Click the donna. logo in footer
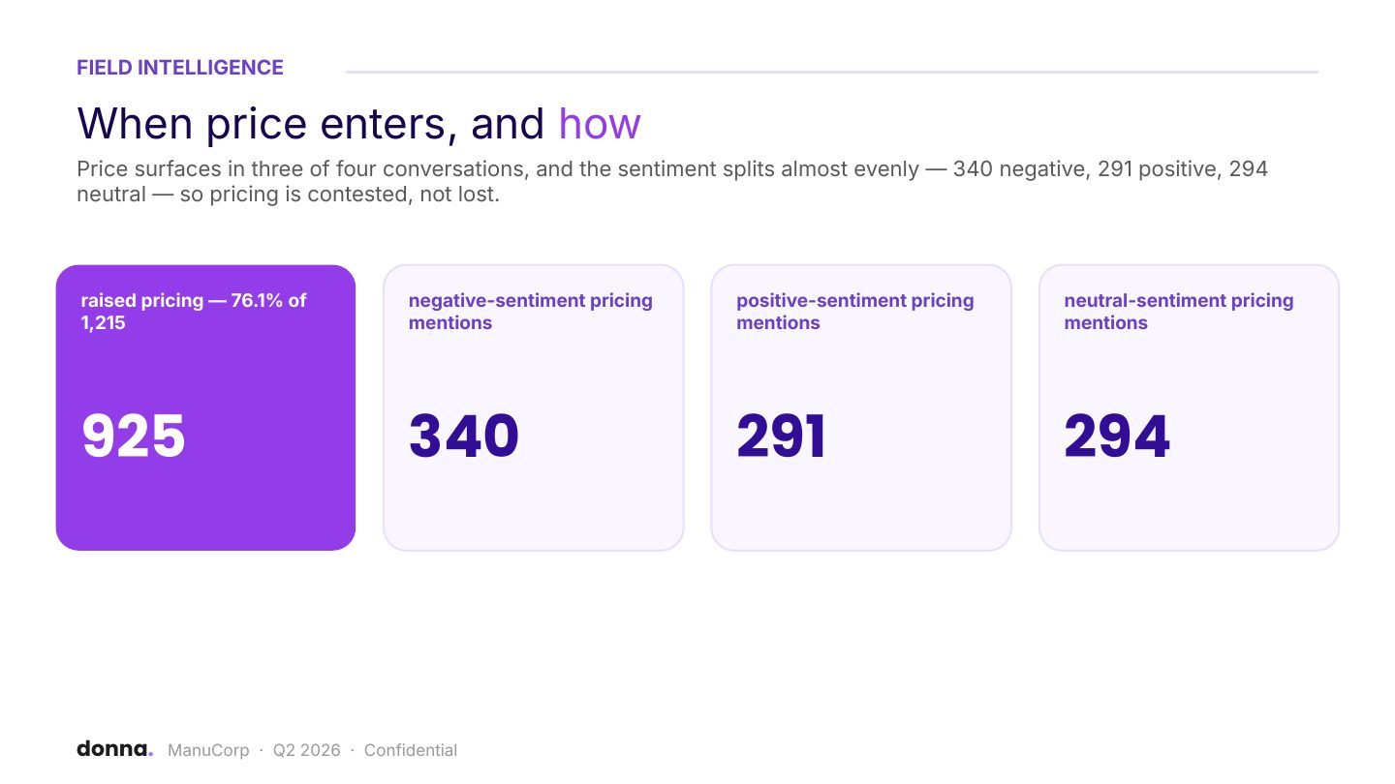The height and width of the screenshot is (784, 1395). [x=114, y=749]
